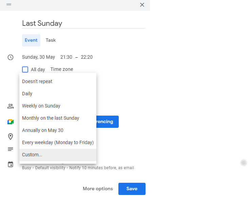Select Every weekday (Monday to Friday)
This screenshot has height=197, width=248.
(58, 142)
